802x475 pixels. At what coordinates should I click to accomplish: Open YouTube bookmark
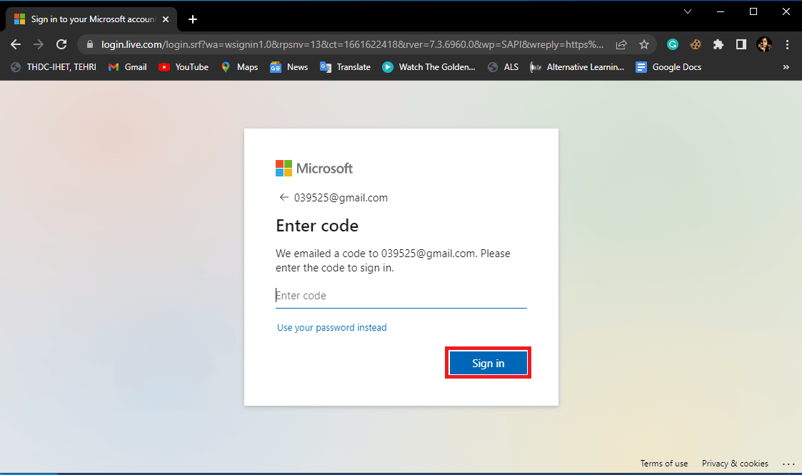pos(184,67)
